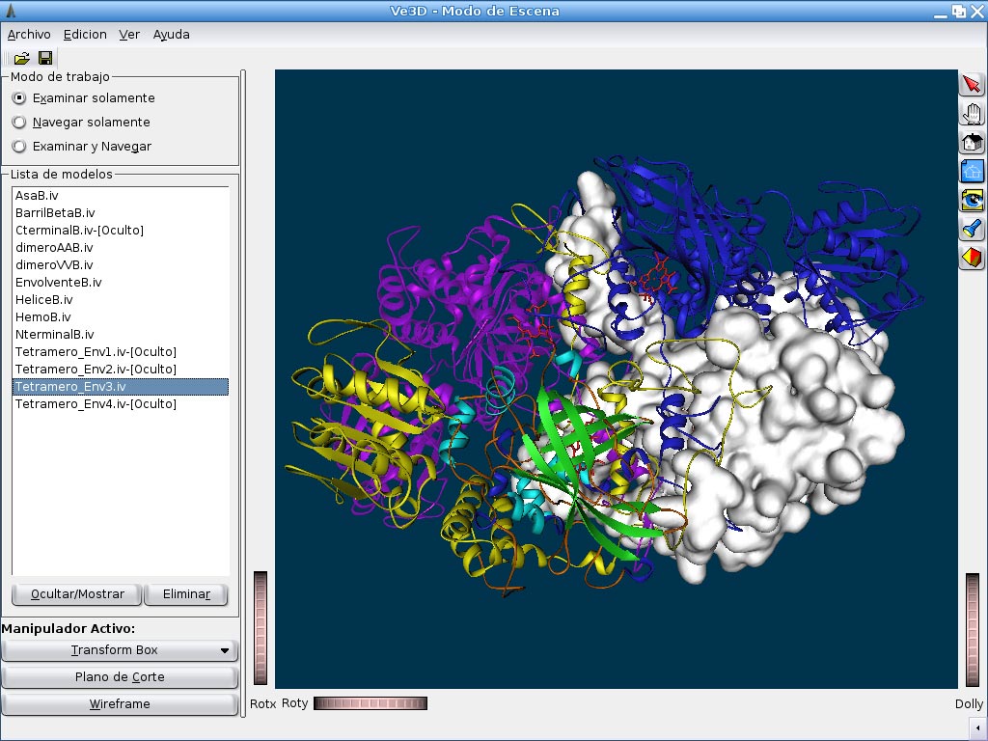Screen dimensions: 988x741
Task: Activate the hand navigation tool
Action: coord(973,113)
